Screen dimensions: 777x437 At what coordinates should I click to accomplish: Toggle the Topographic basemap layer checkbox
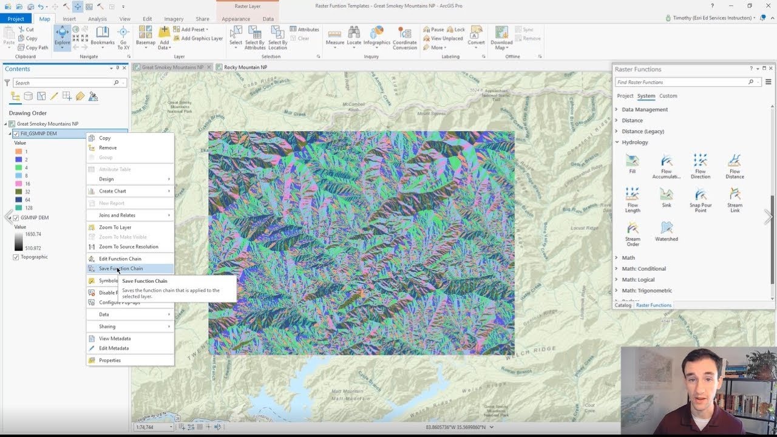(16, 257)
